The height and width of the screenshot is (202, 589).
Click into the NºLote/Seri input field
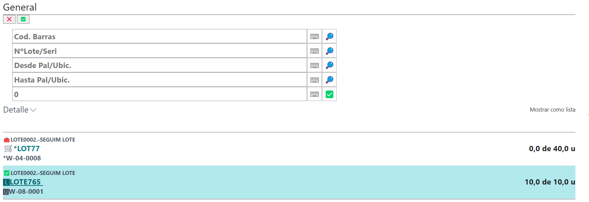click(159, 51)
